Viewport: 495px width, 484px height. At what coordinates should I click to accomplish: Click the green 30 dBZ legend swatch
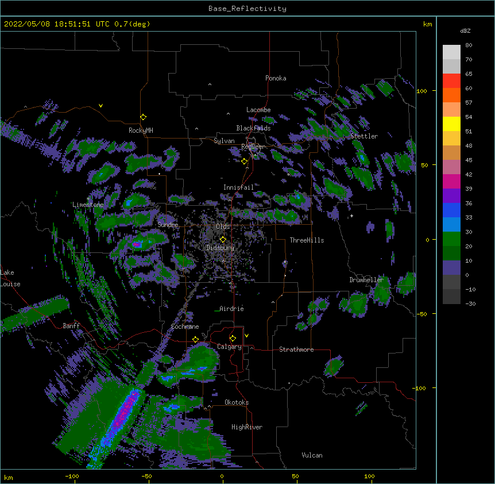coord(451,239)
